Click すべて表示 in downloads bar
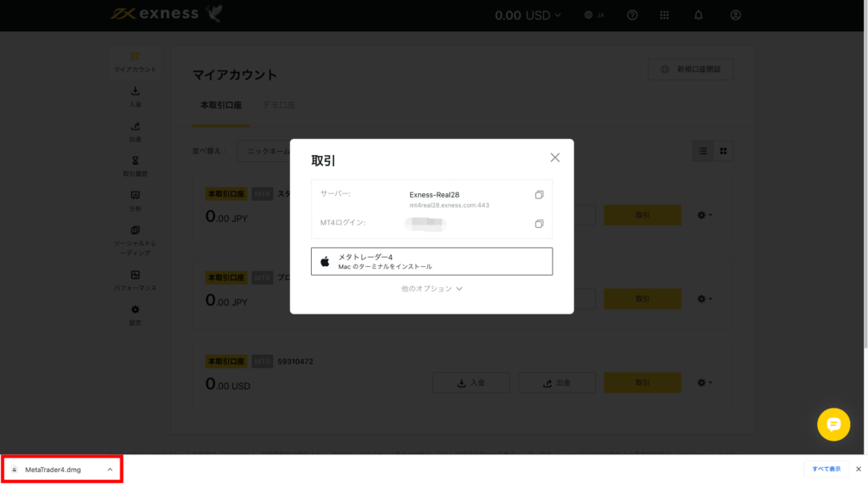 click(826, 469)
